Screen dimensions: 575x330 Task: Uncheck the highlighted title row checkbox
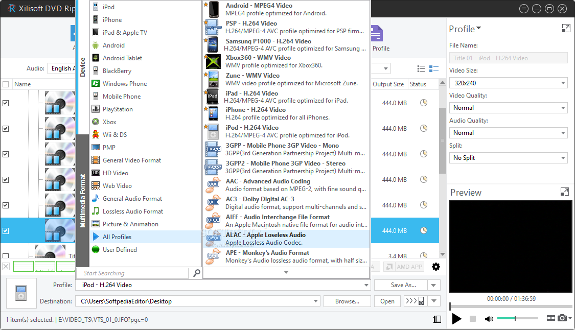click(6, 231)
